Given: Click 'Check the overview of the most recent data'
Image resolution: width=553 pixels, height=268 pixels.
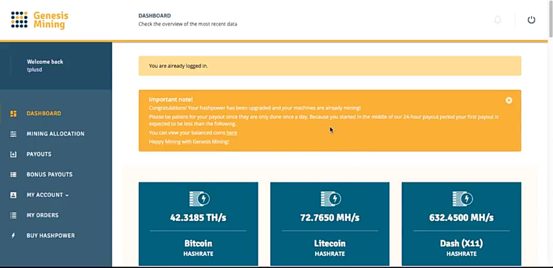Looking at the screenshot, I should (x=188, y=24).
